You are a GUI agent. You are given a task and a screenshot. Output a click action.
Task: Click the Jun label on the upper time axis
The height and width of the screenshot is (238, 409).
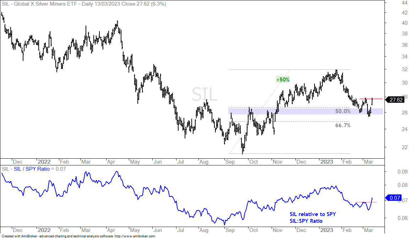pyautogui.click(x=158, y=162)
